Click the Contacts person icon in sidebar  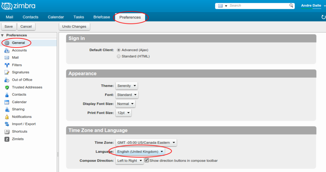(7, 95)
